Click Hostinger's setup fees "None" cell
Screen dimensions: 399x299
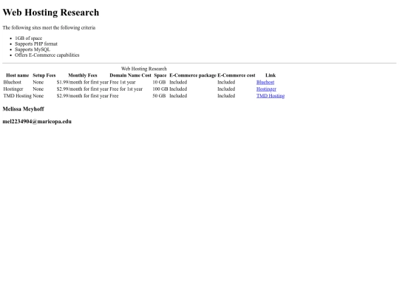pos(38,89)
